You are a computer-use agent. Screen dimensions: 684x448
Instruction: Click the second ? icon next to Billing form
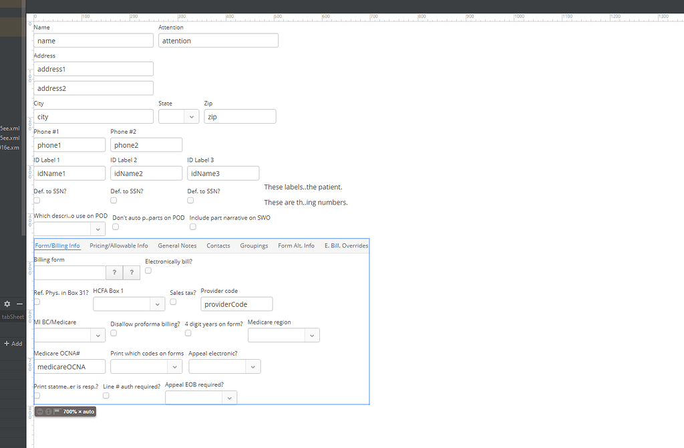(x=131, y=272)
